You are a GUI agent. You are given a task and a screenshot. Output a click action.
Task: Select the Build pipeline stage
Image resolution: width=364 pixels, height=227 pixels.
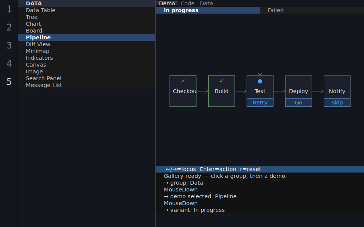click(x=221, y=91)
